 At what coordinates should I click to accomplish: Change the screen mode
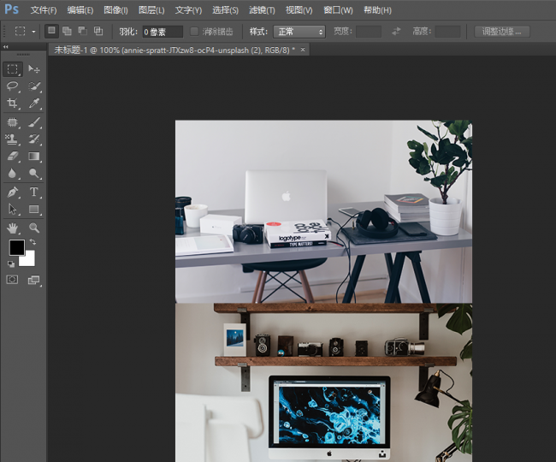pyautogui.click(x=34, y=280)
